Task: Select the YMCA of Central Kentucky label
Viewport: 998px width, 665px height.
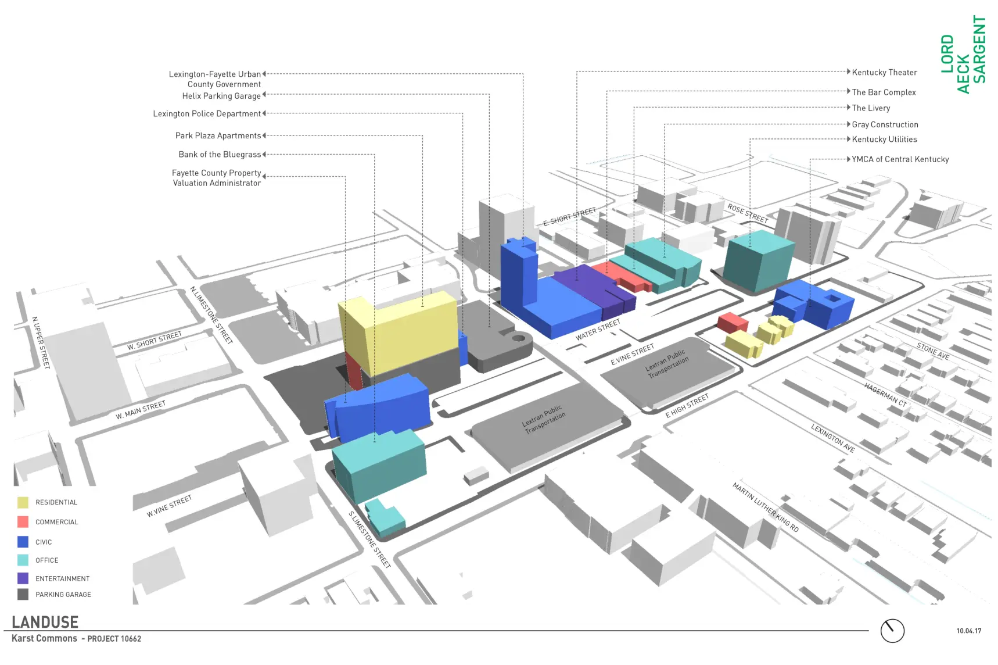Action: [x=900, y=159]
